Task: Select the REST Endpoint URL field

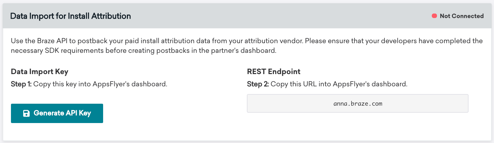Action: [x=357, y=103]
